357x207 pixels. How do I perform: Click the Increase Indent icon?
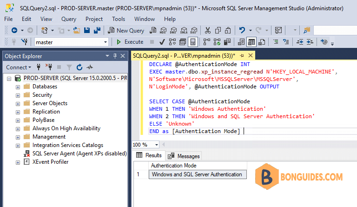tap(310, 42)
